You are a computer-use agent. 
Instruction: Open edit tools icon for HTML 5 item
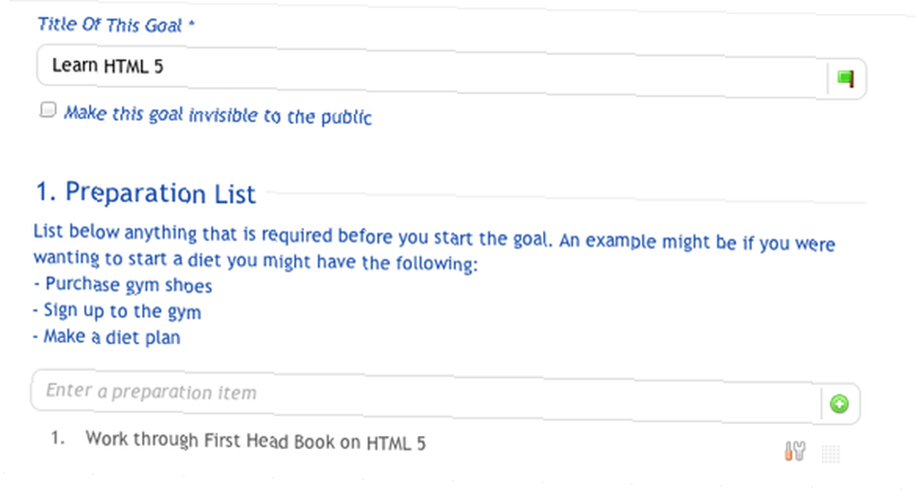point(794,452)
